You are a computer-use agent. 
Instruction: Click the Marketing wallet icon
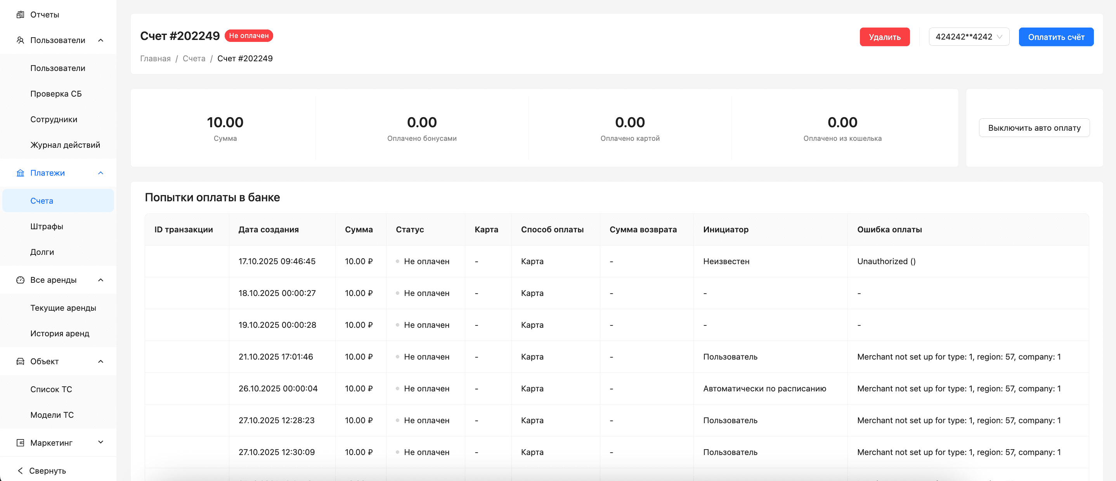(x=20, y=443)
